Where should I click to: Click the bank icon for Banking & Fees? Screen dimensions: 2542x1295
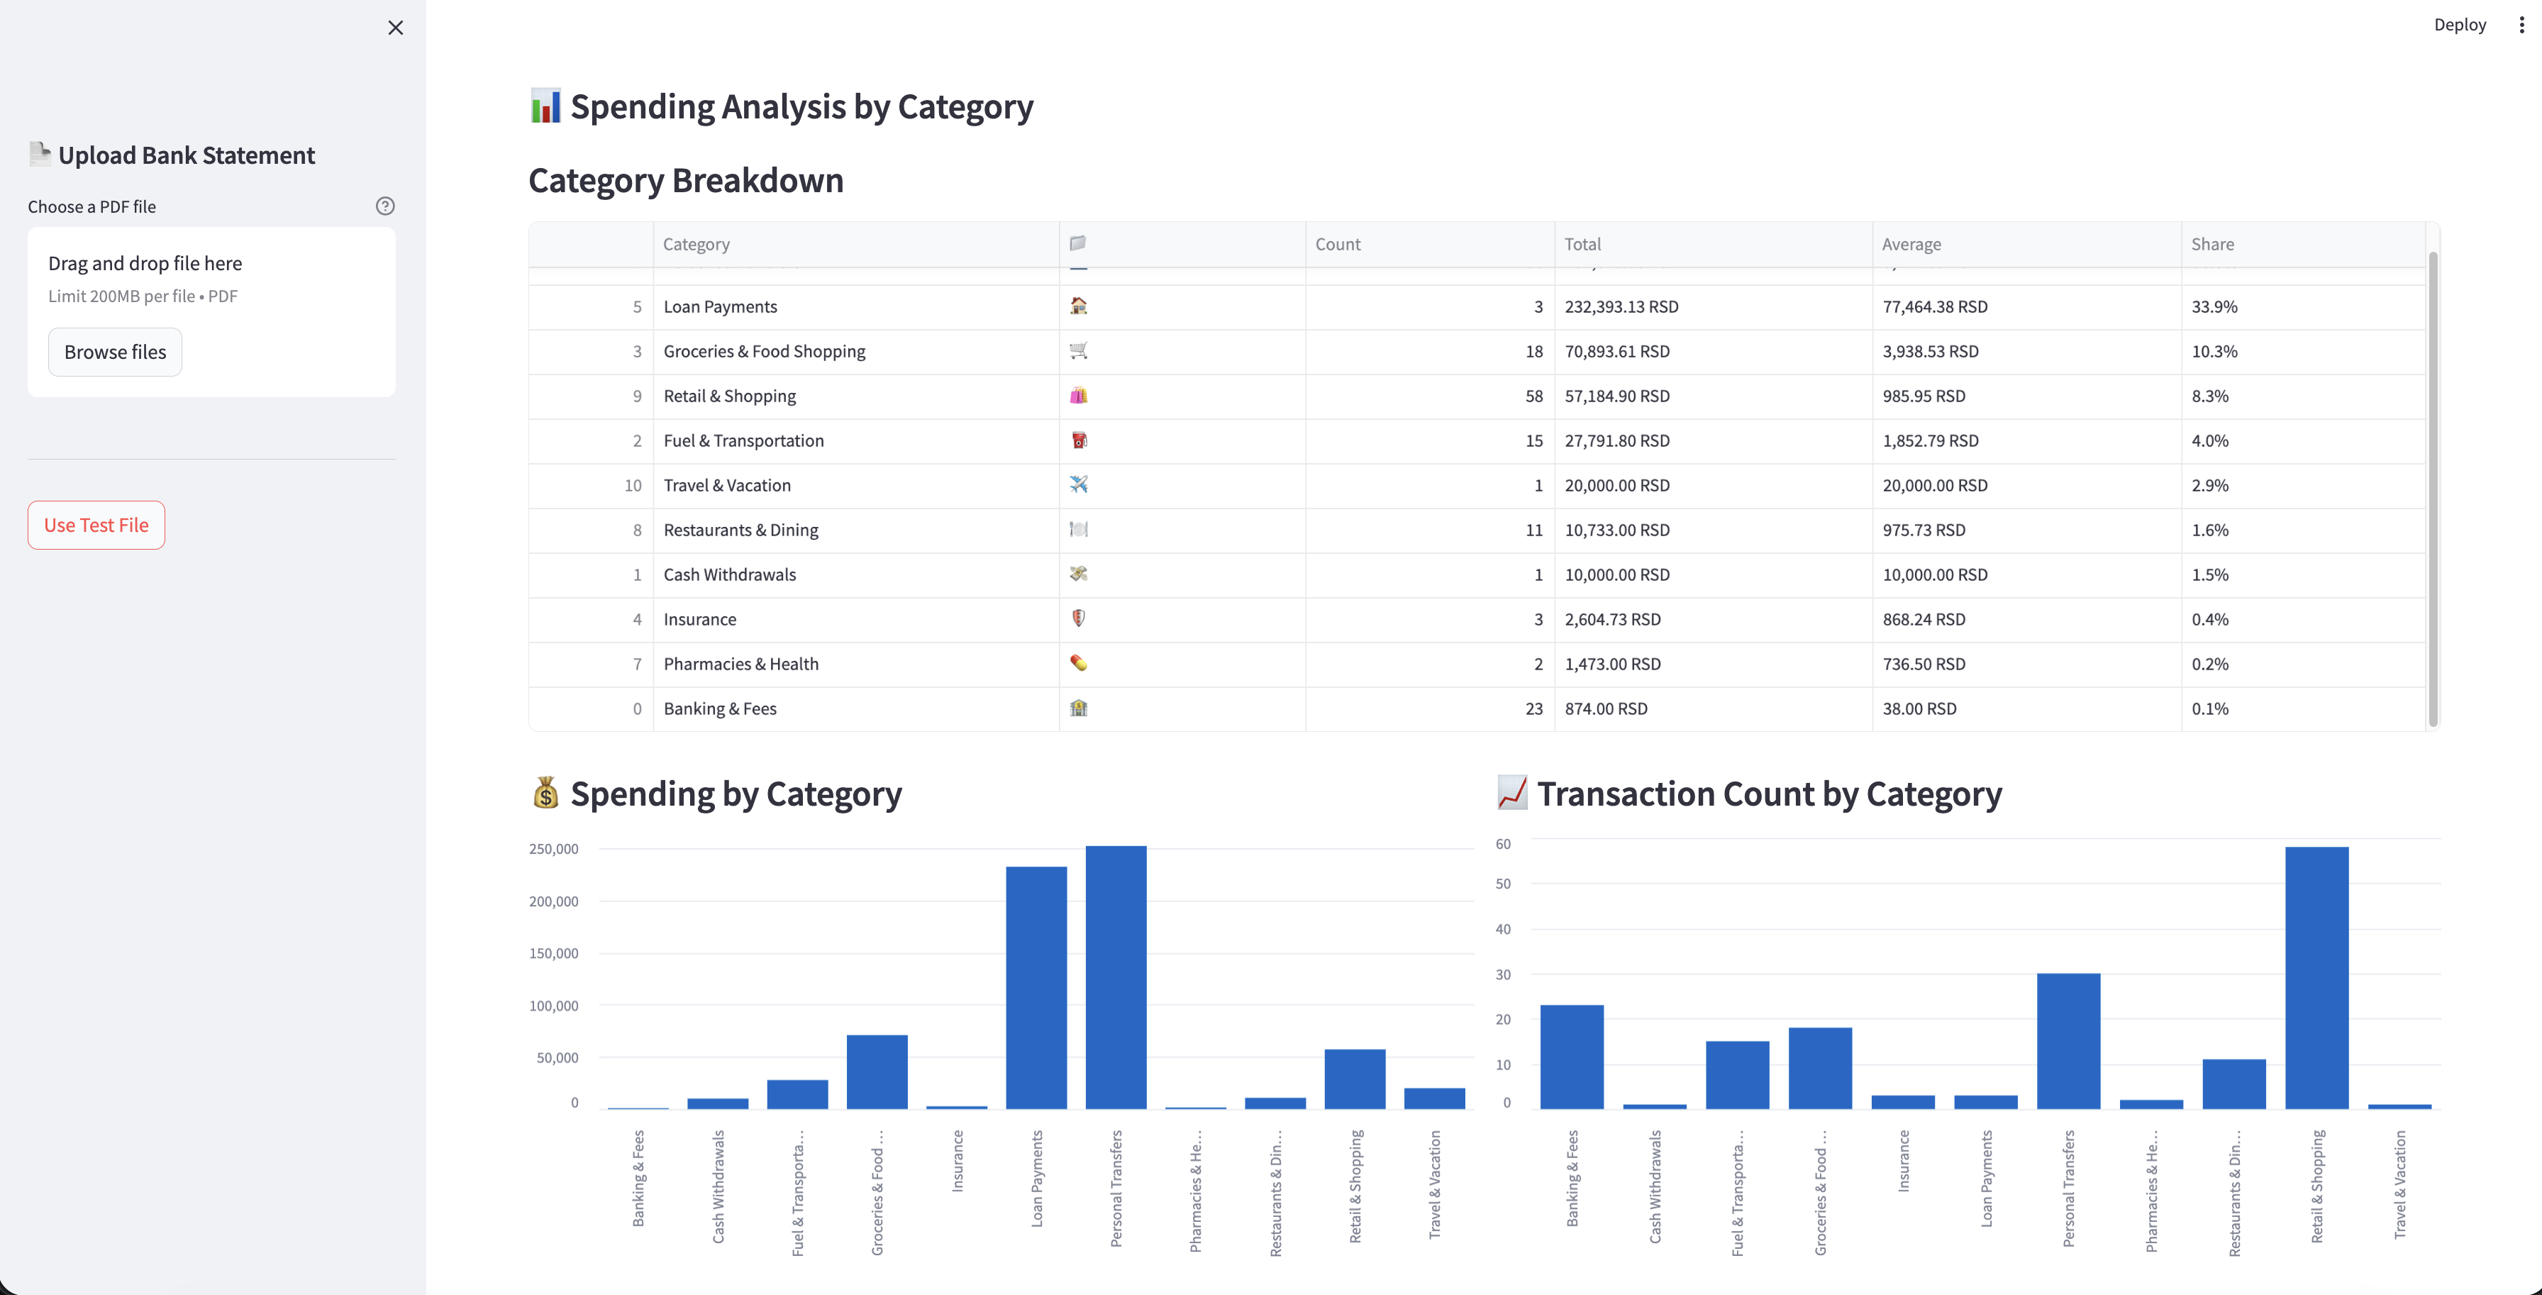[1079, 708]
